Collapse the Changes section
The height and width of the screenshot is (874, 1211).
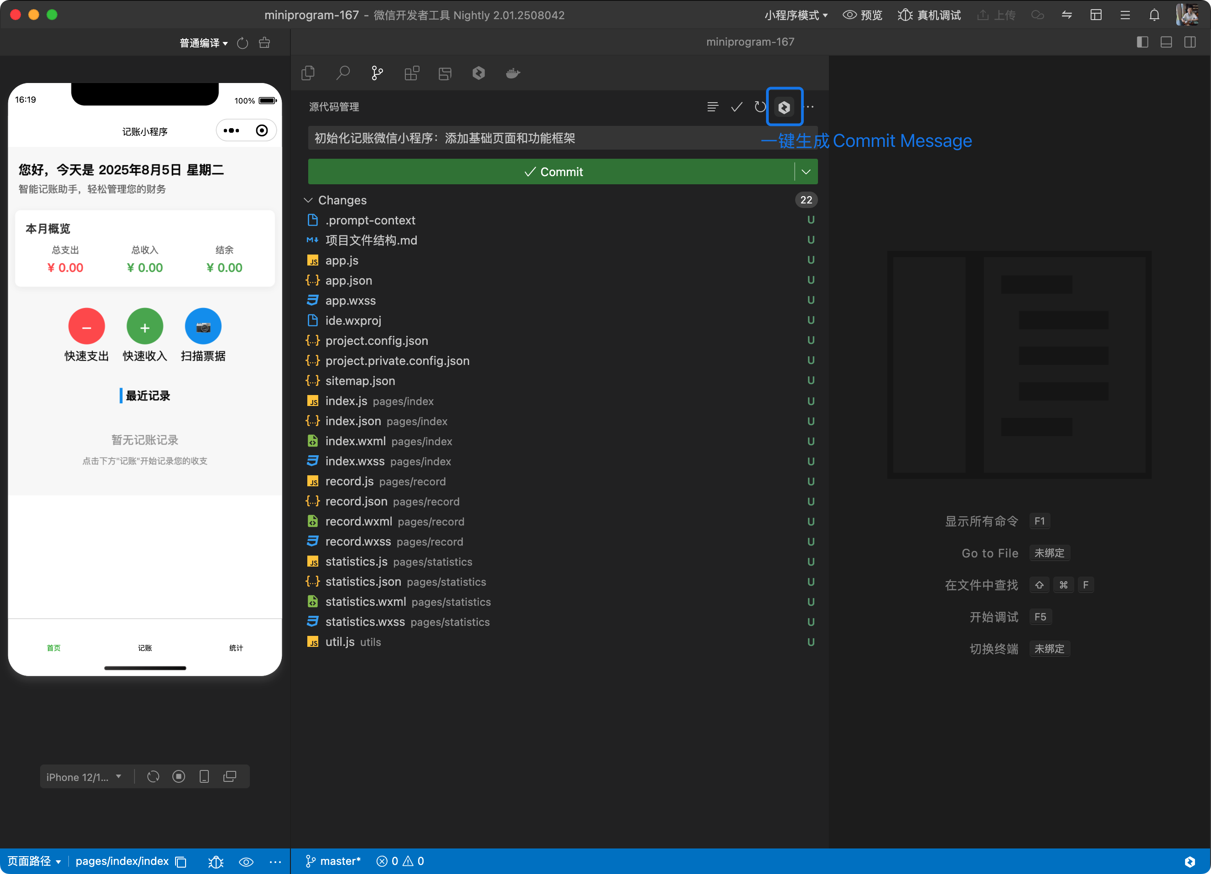point(309,200)
